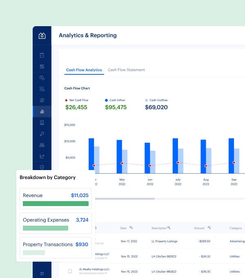The height and width of the screenshot is (278, 245).
Task: Click the Cash Flow Chart label
Action: coord(77,88)
